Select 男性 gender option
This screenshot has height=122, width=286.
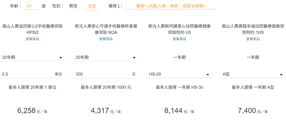click(73, 6)
